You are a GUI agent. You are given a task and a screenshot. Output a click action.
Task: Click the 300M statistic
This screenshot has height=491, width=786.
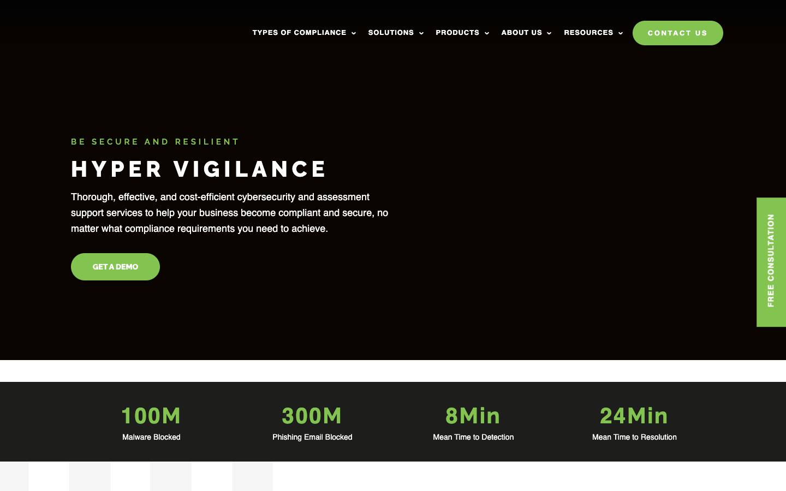pyautogui.click(x=312, y=416)
